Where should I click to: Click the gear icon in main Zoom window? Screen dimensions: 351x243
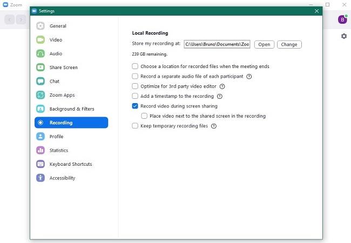(x=343, y=36)
